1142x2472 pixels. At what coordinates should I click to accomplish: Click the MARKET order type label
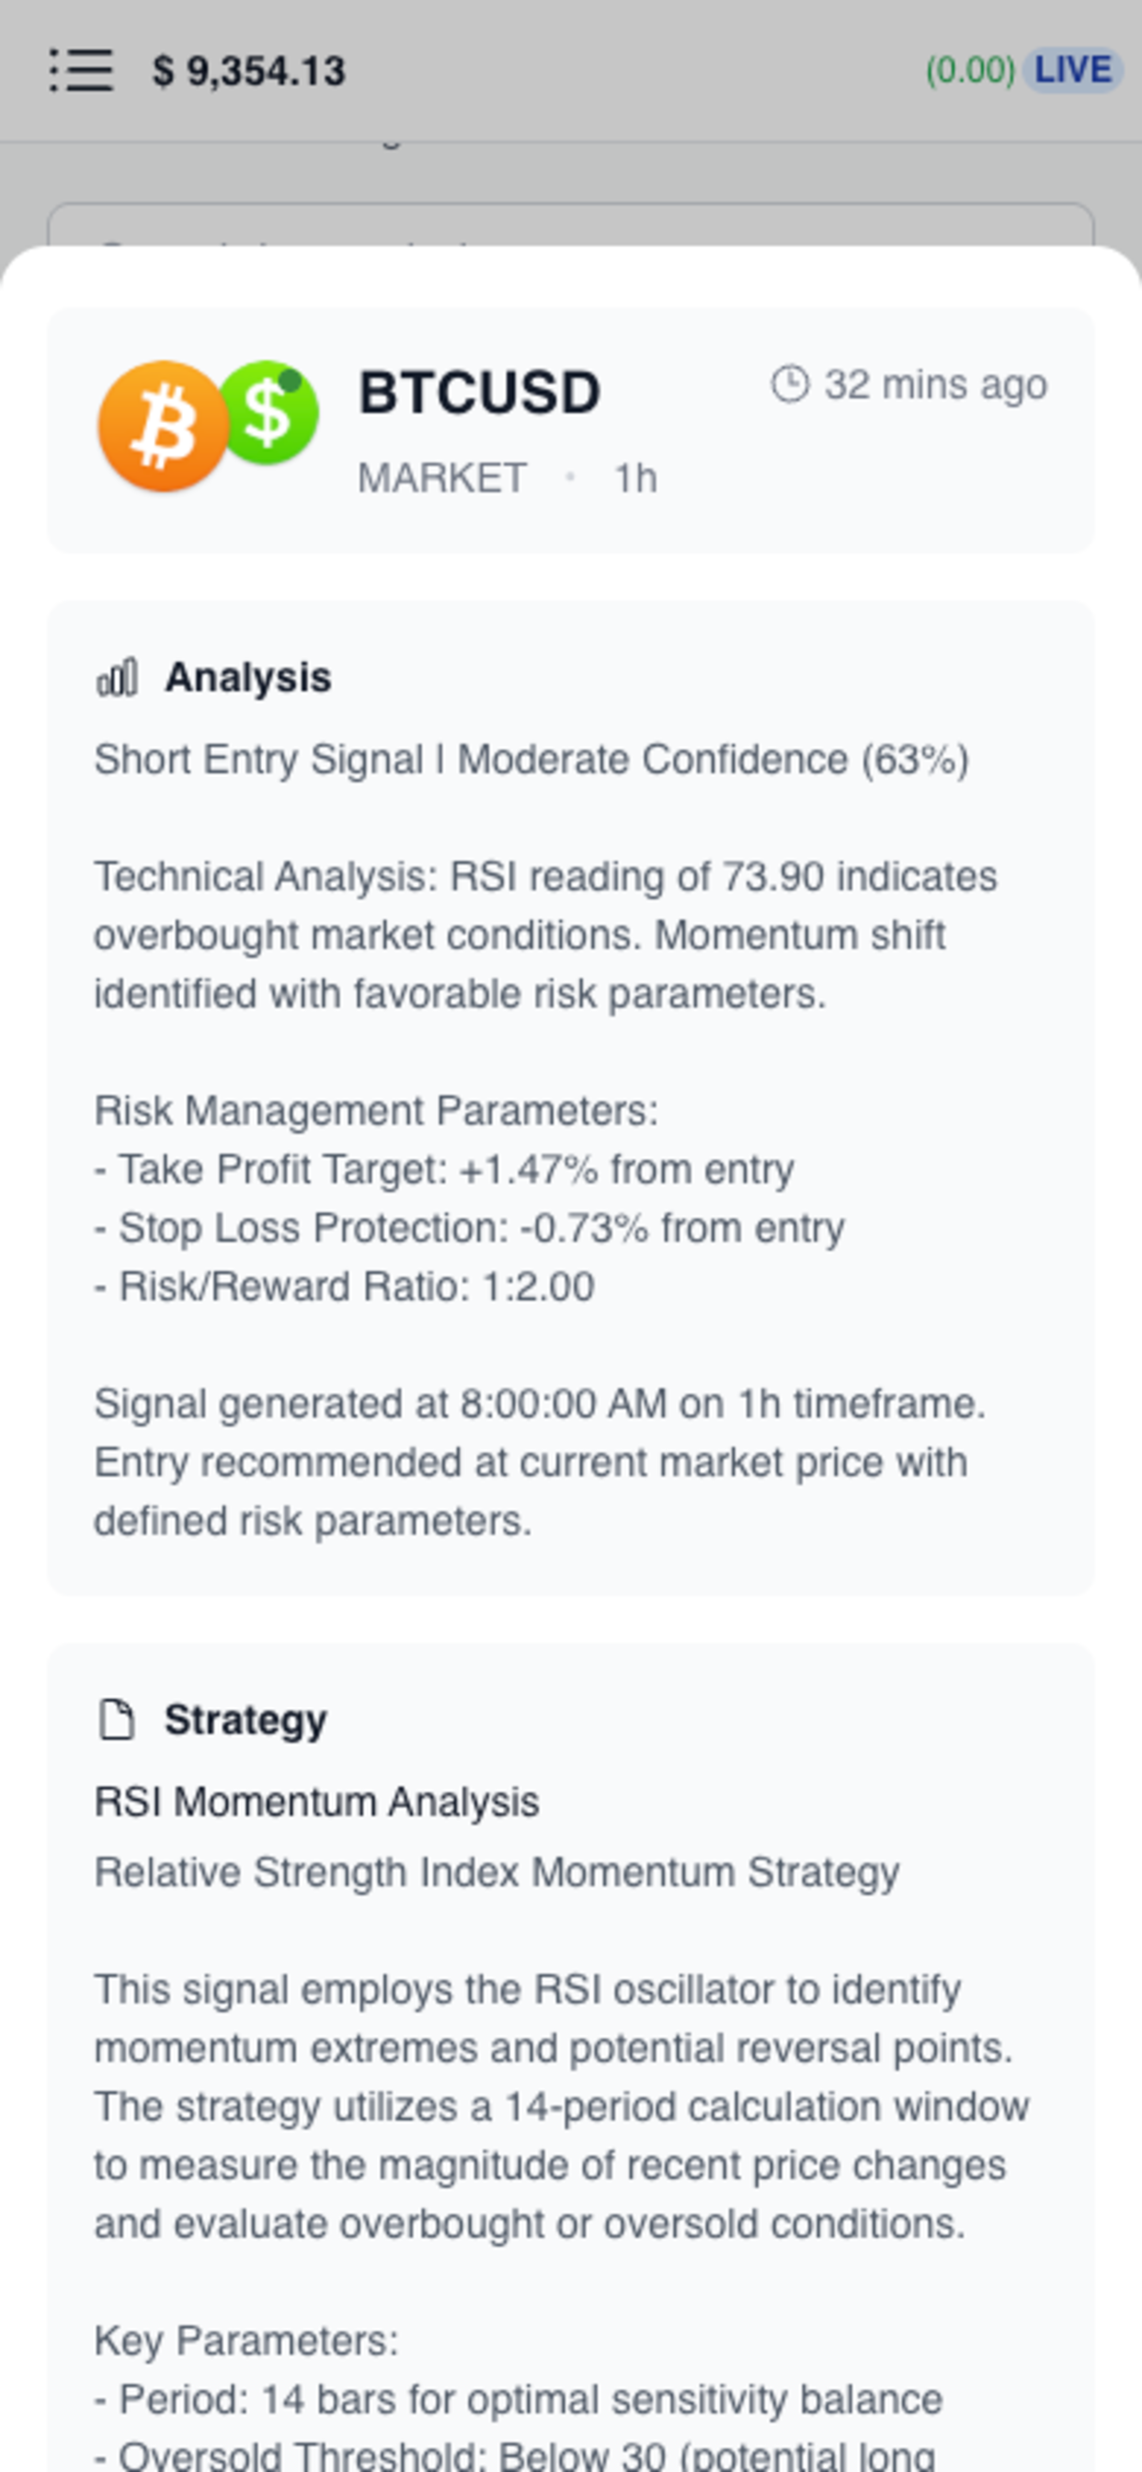point(442,478)
